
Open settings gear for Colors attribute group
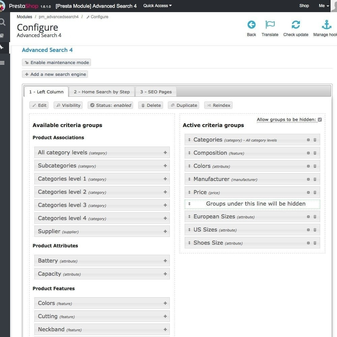[308, 166]
